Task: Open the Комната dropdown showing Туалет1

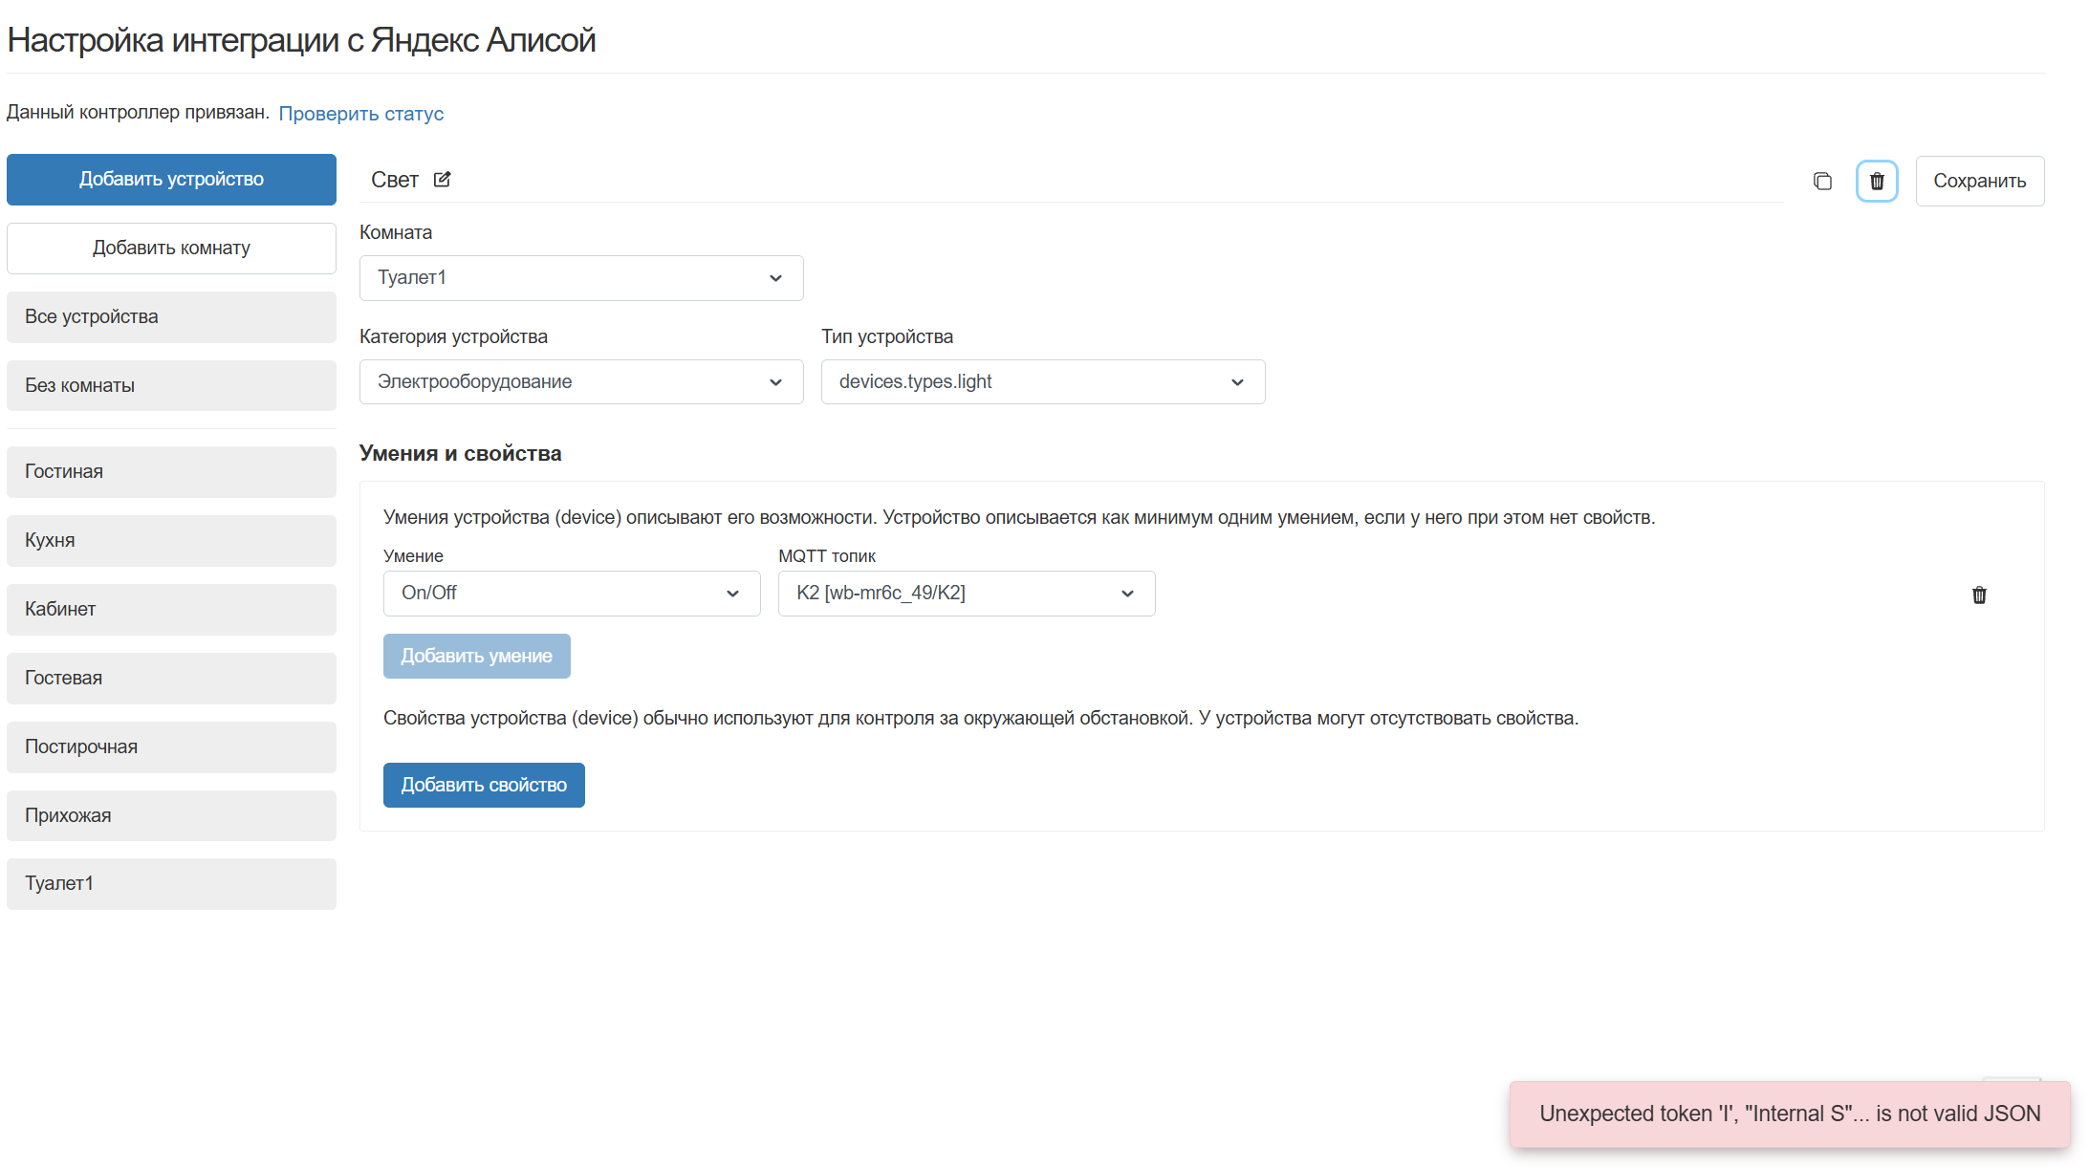Action: click(x=581, y=278)
